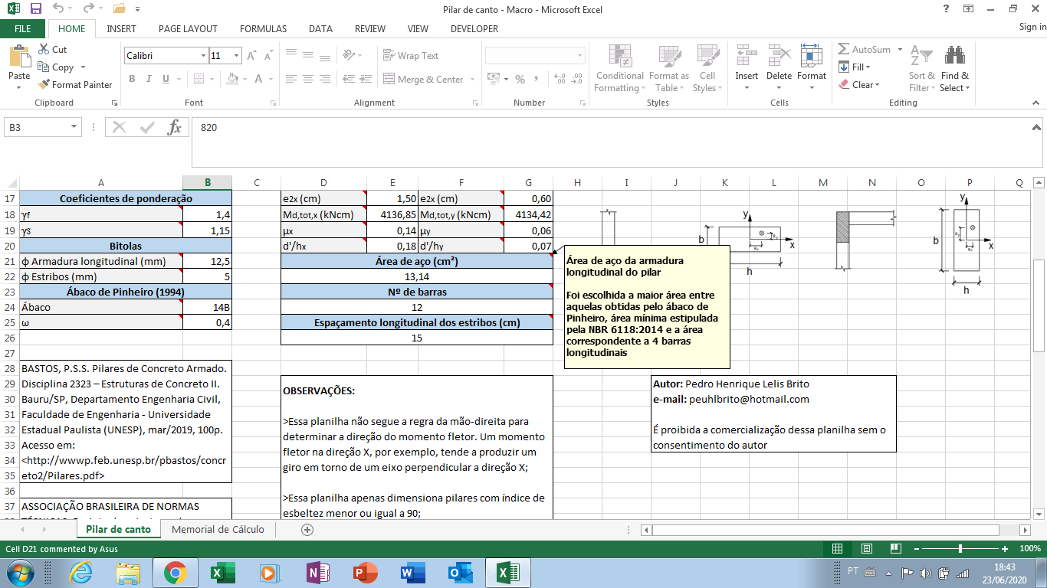Insert cells using the Insert icon
This screenshot has width=1047, height=588.
click(x=747, y=55)
